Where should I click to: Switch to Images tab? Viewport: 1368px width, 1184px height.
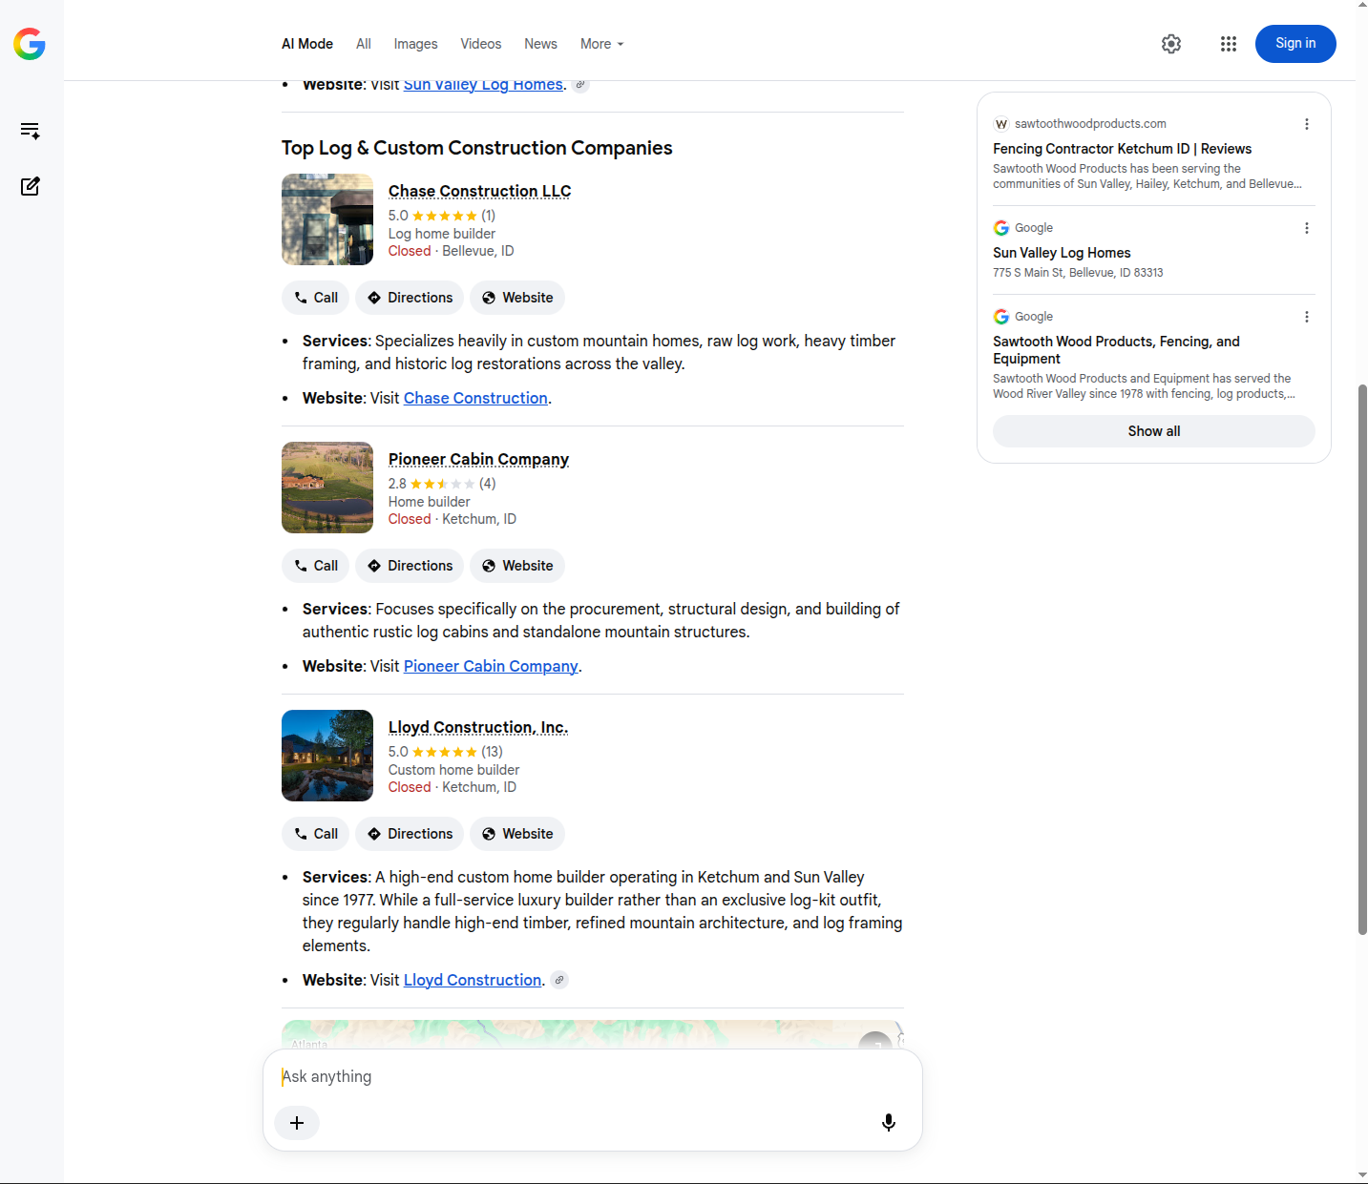click(x=415, y=44)
